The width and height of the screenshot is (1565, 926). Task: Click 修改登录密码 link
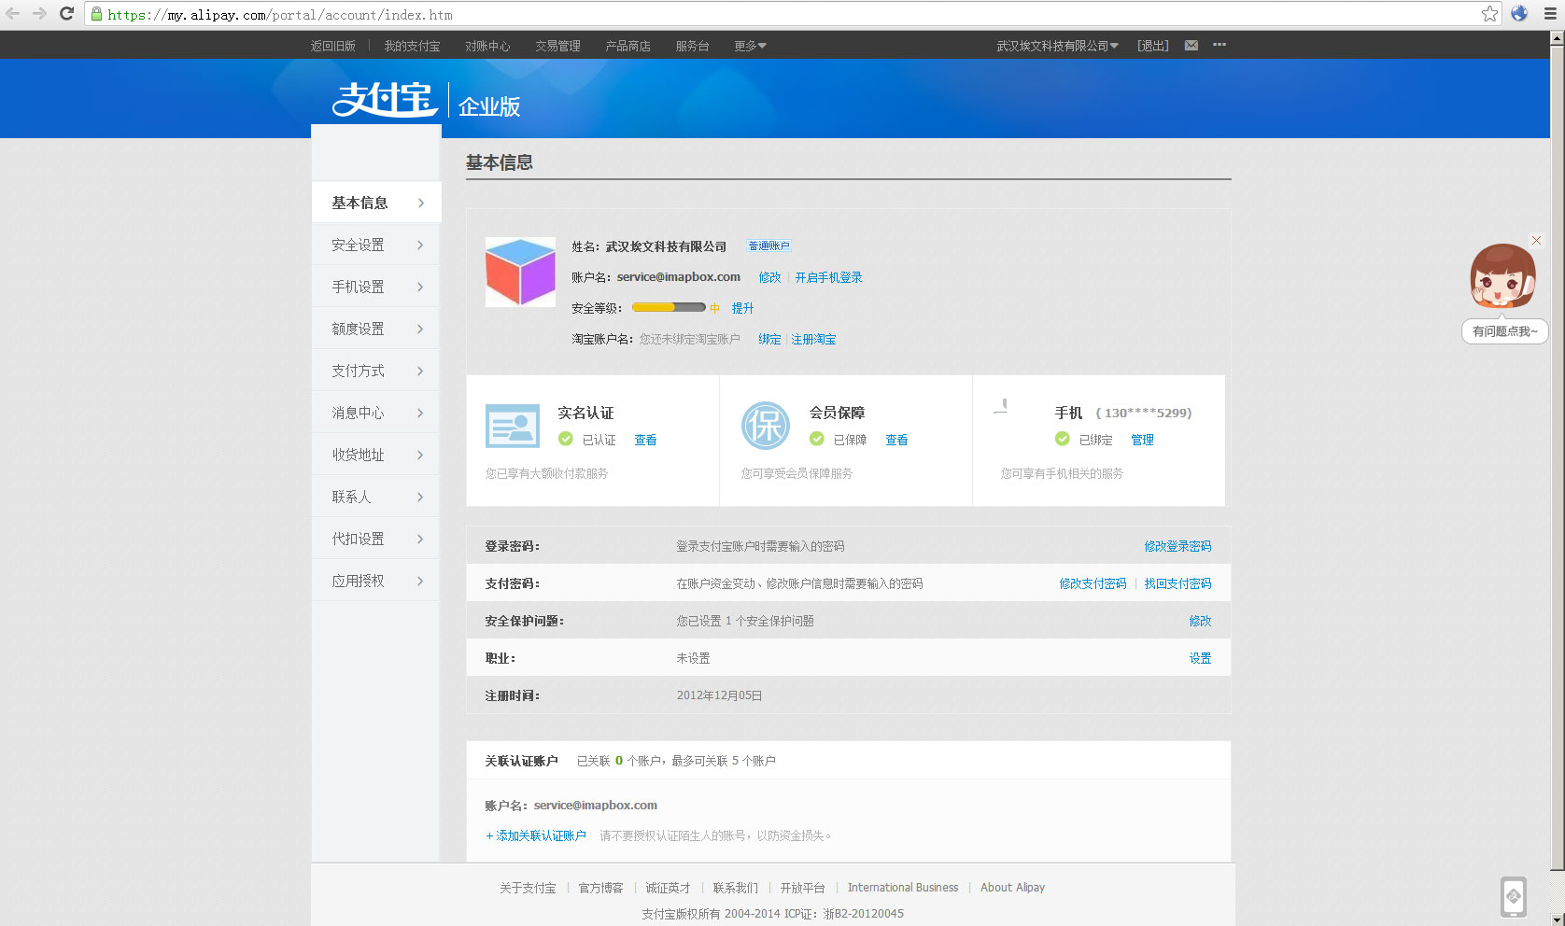1177,546
